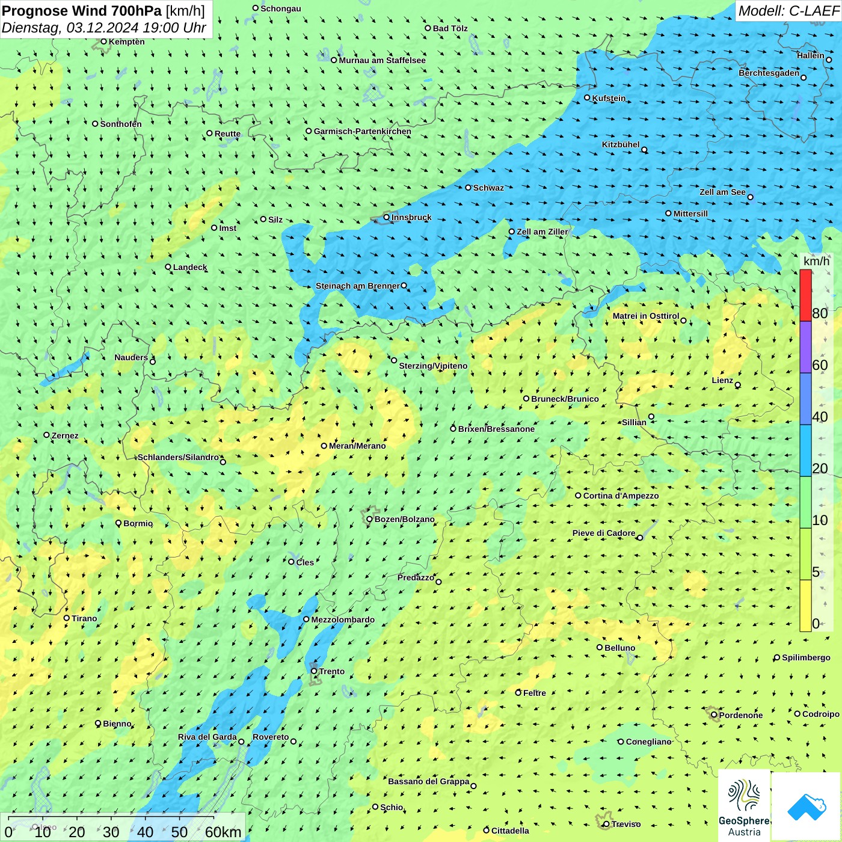Click the 'Mittersill' label

[x=690, y=214]
